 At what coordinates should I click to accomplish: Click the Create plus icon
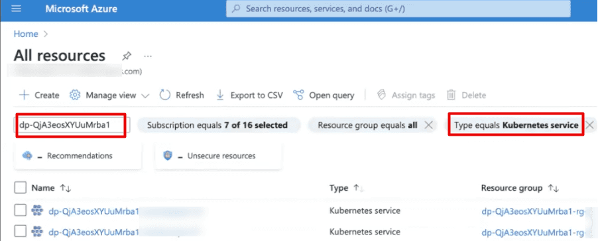pos(24,95)
